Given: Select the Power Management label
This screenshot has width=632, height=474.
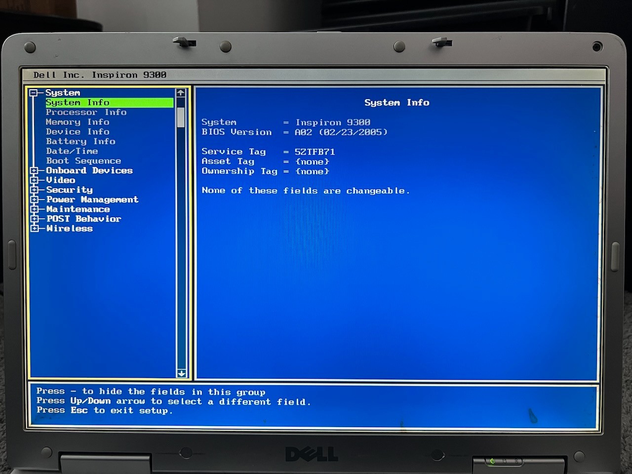Looking at the screenshot, I should [x=92, y=200].
